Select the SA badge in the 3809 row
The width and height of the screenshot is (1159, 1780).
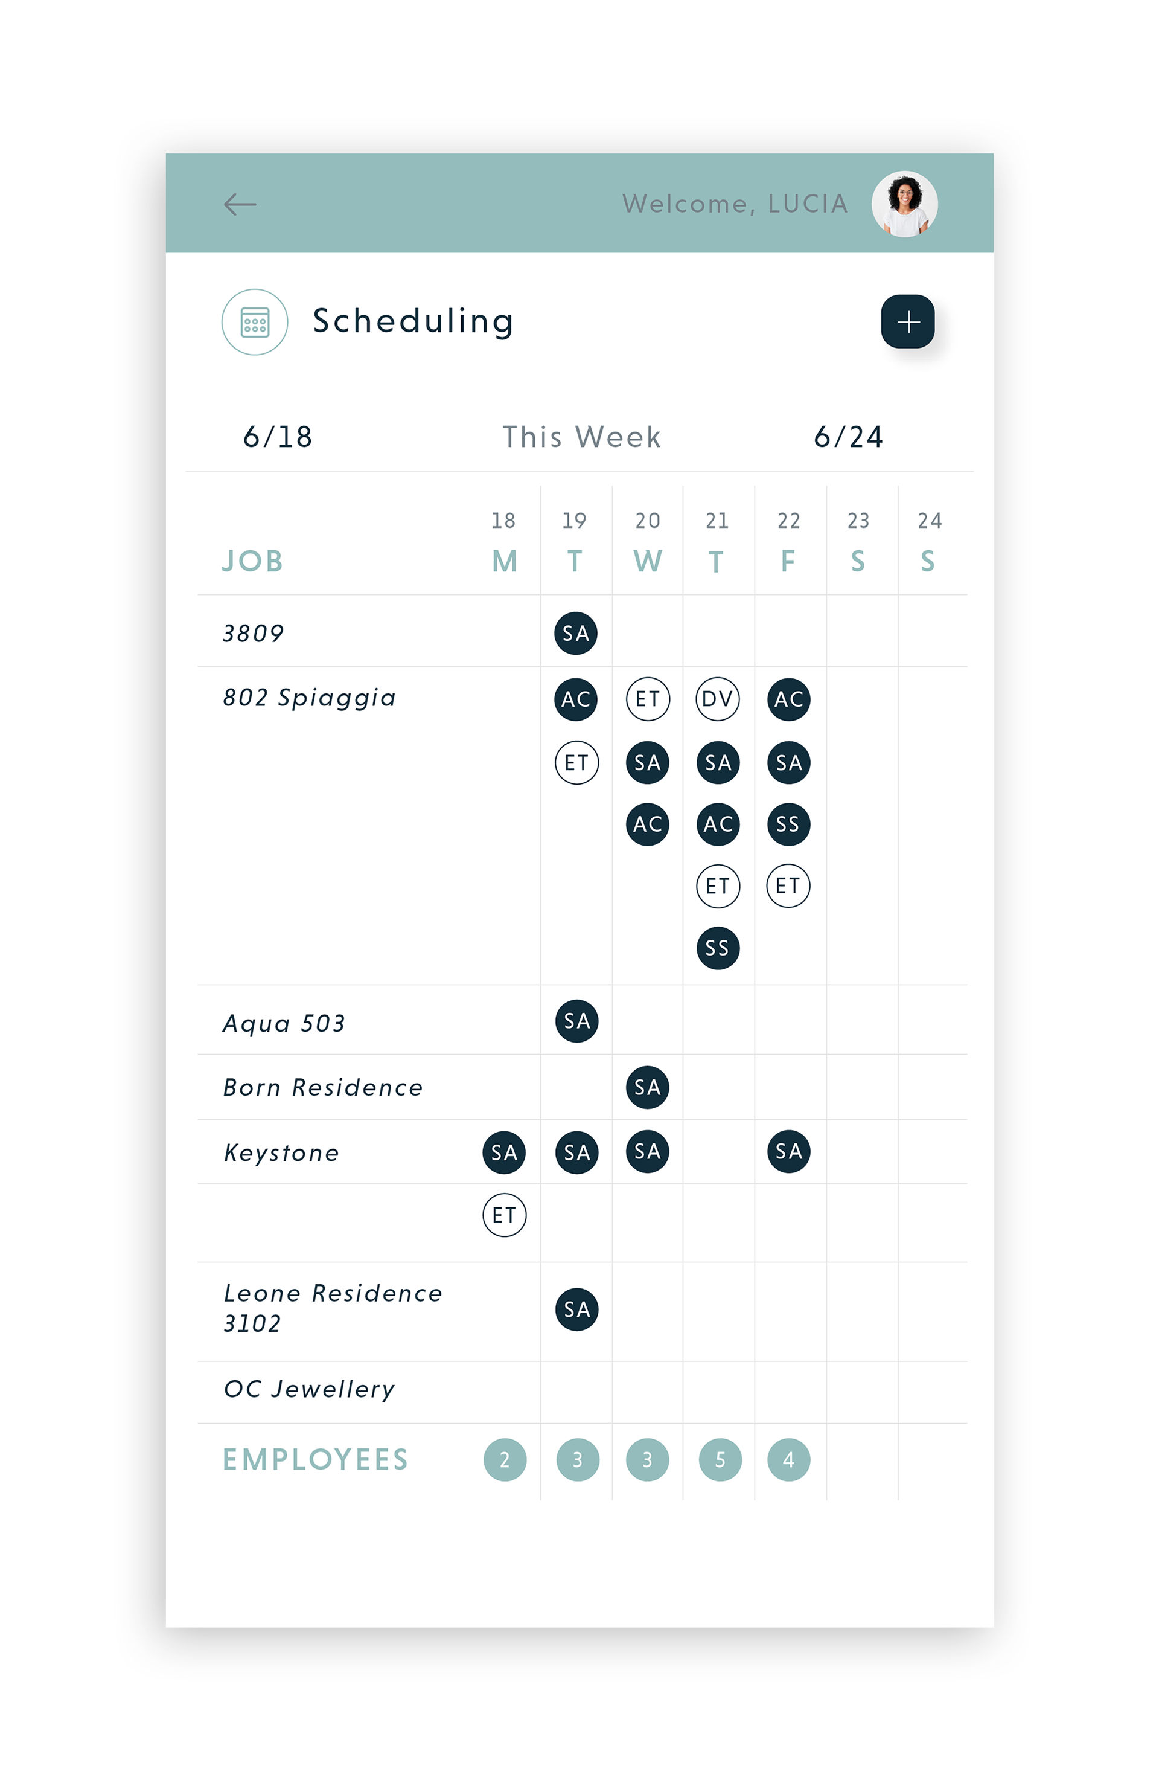click(575, 634)
